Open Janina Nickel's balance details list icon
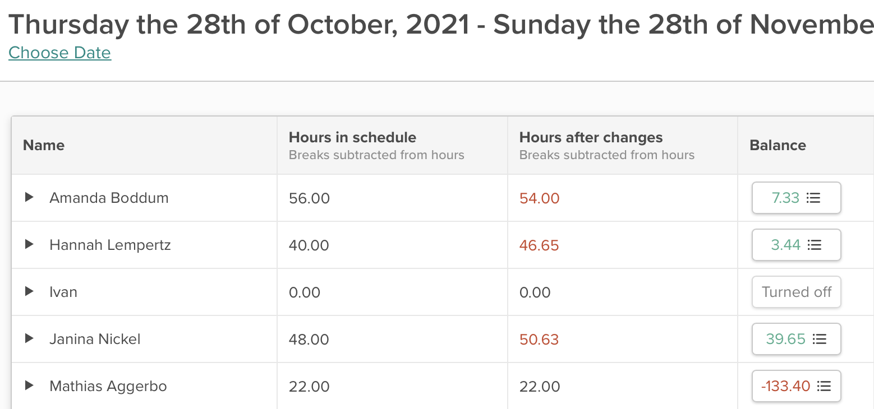The width and height of the screenshot is (874, 409). click(819, 339)
